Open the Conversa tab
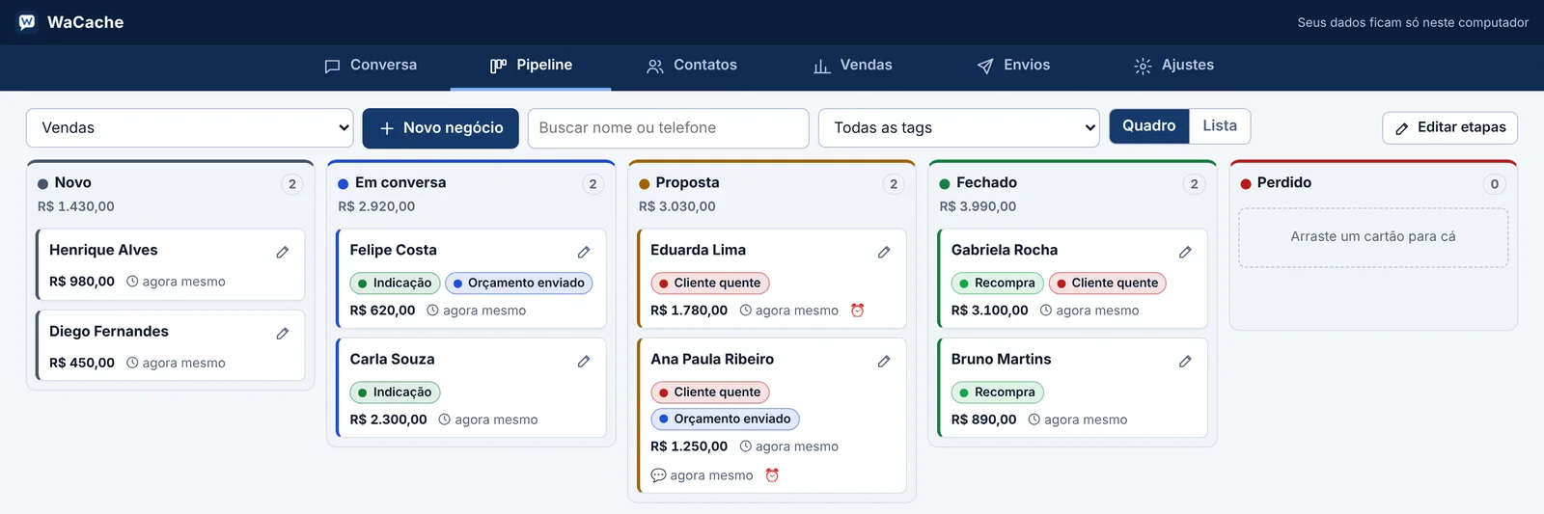This screenshot has width=1544, height=514. tap(371, 66)
